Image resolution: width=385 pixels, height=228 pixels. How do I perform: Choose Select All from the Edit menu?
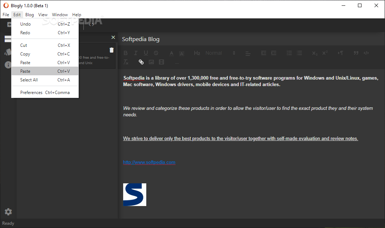[45, 80]
